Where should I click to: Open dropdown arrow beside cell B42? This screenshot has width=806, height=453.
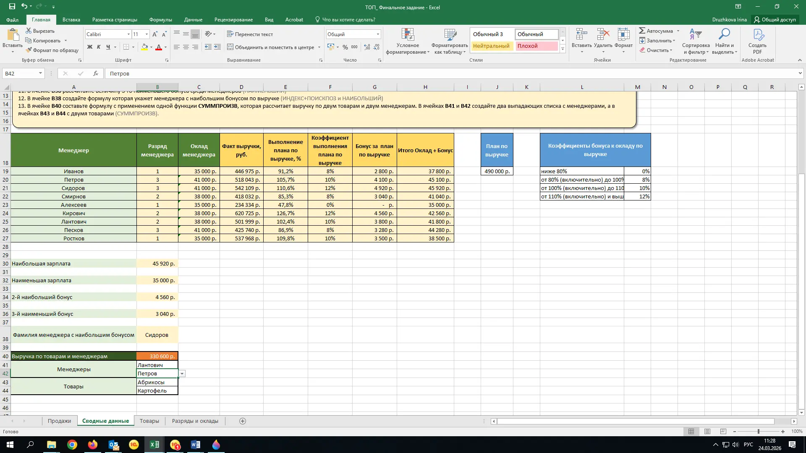pos(182,374)
